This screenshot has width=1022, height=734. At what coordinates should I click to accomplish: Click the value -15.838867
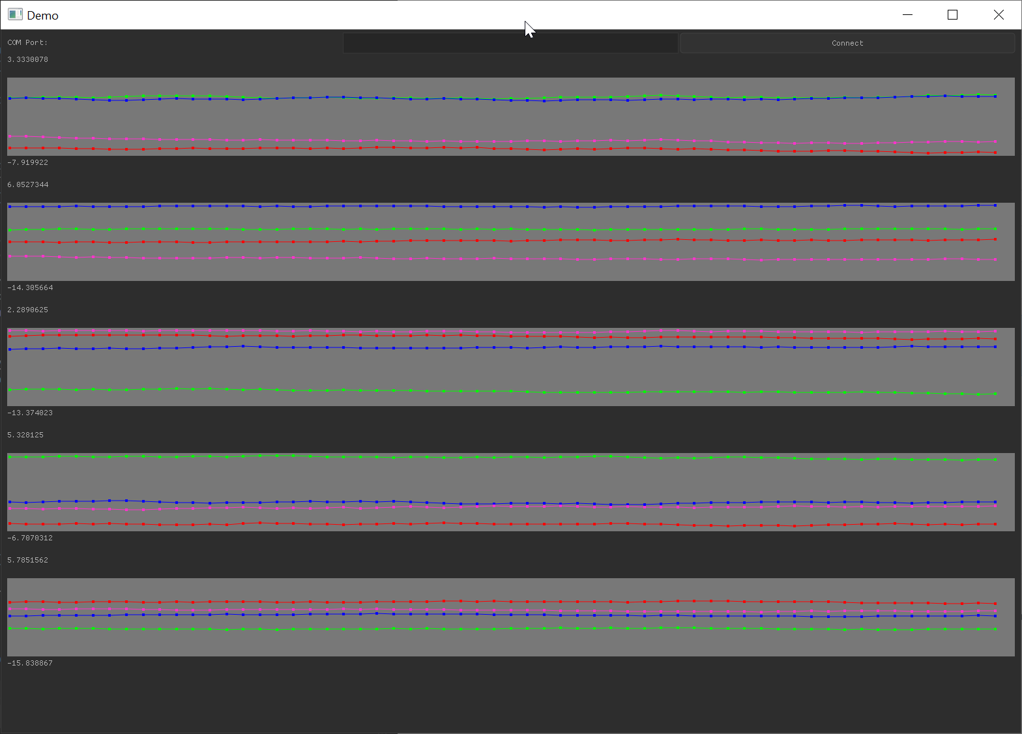(30, 663)
